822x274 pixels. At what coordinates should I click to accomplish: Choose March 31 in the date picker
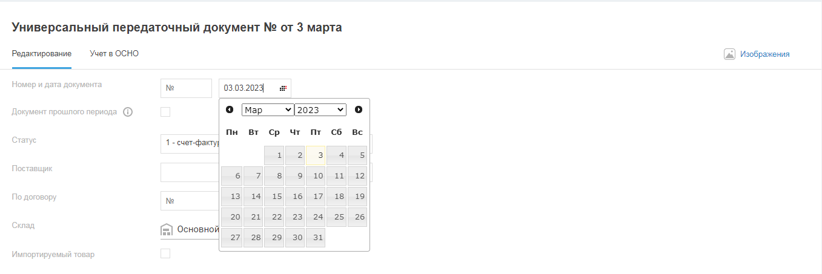[x=316, y=238]
